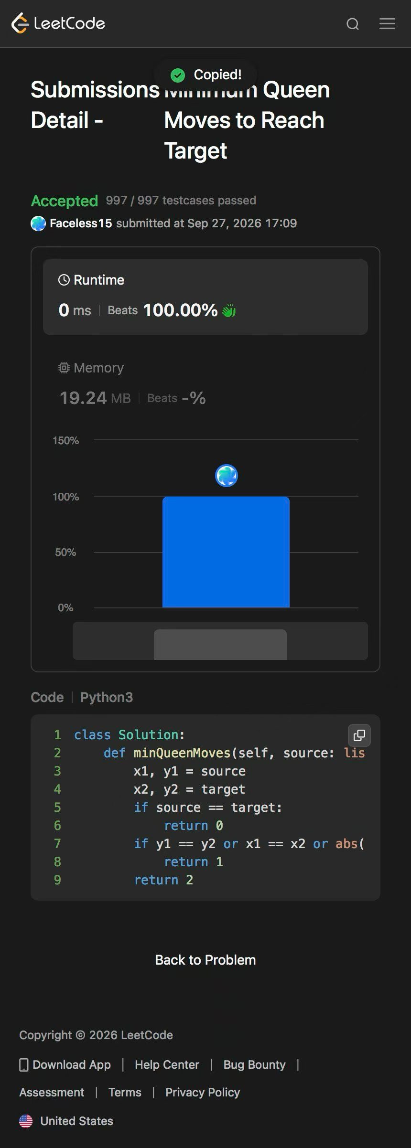This screenshot has width=411, height=1148.
Task: Click the 'submitted at Sep 27, 2026 17:09' text
Action: 206,223
